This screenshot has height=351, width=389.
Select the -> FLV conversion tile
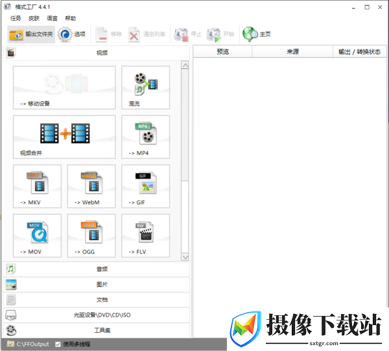pyautogui.click(x=146, y=236)
